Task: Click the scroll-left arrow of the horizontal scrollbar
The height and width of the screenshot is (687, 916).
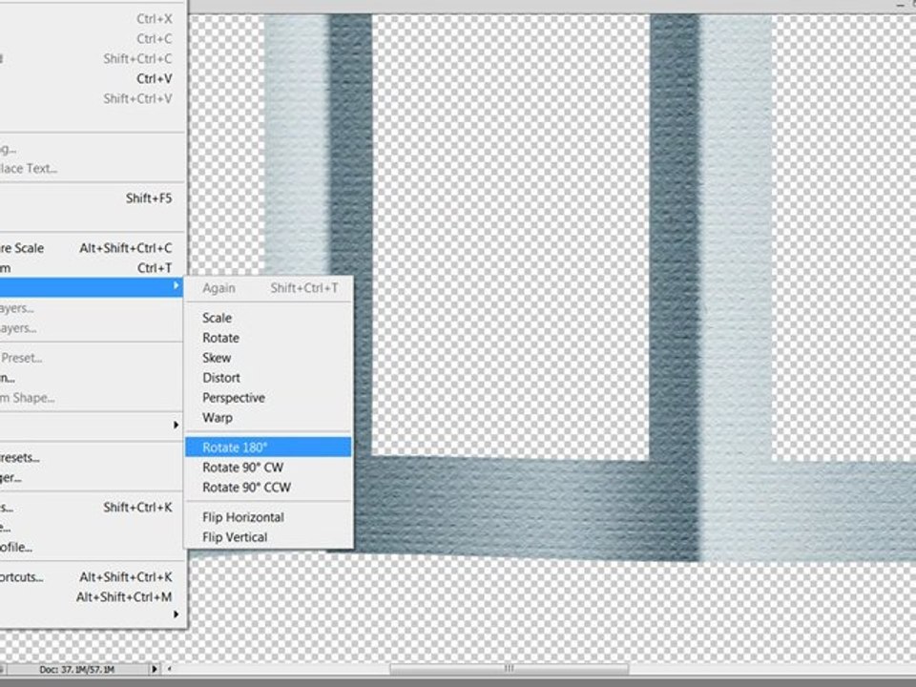Action: tap(170, 669)
